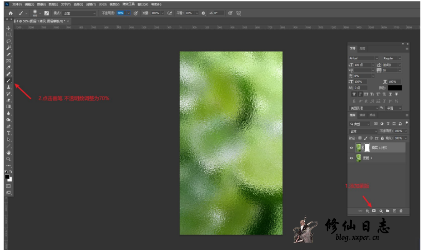This screenshot has width=424, height=252.
Task: Click the black text color swatch
Action: point(394,87)
